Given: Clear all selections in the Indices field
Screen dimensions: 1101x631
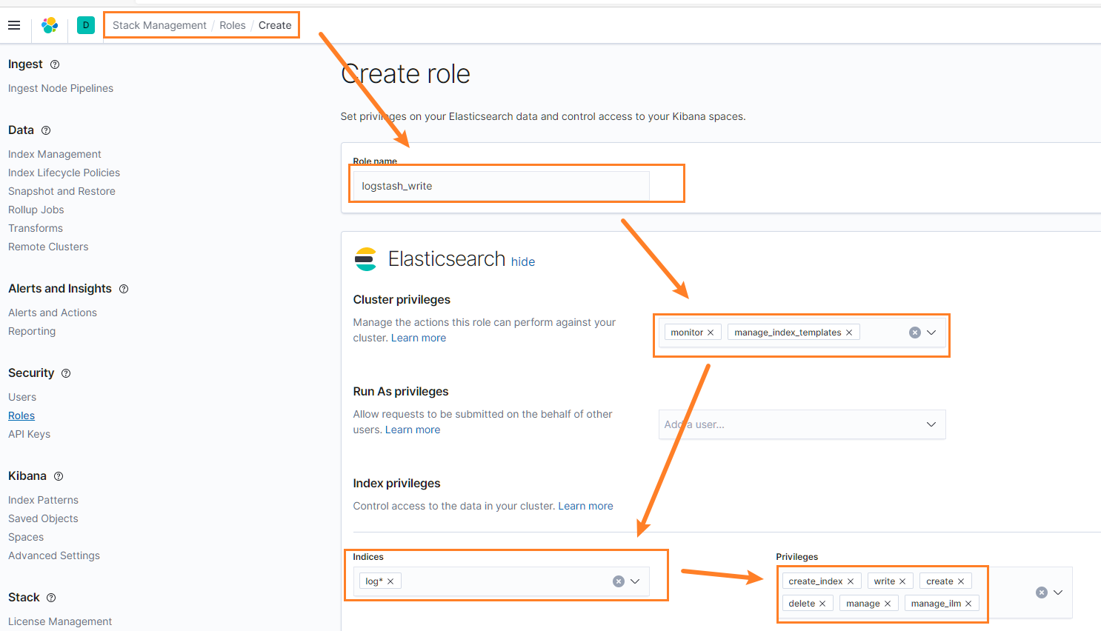Looking at the screenshot, I should [619, 581].
